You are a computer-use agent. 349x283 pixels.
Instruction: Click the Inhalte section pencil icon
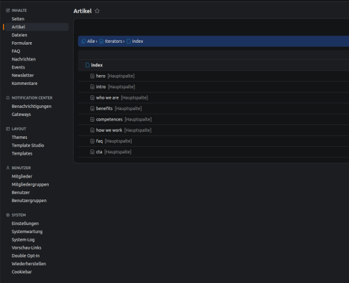(8, 11)
